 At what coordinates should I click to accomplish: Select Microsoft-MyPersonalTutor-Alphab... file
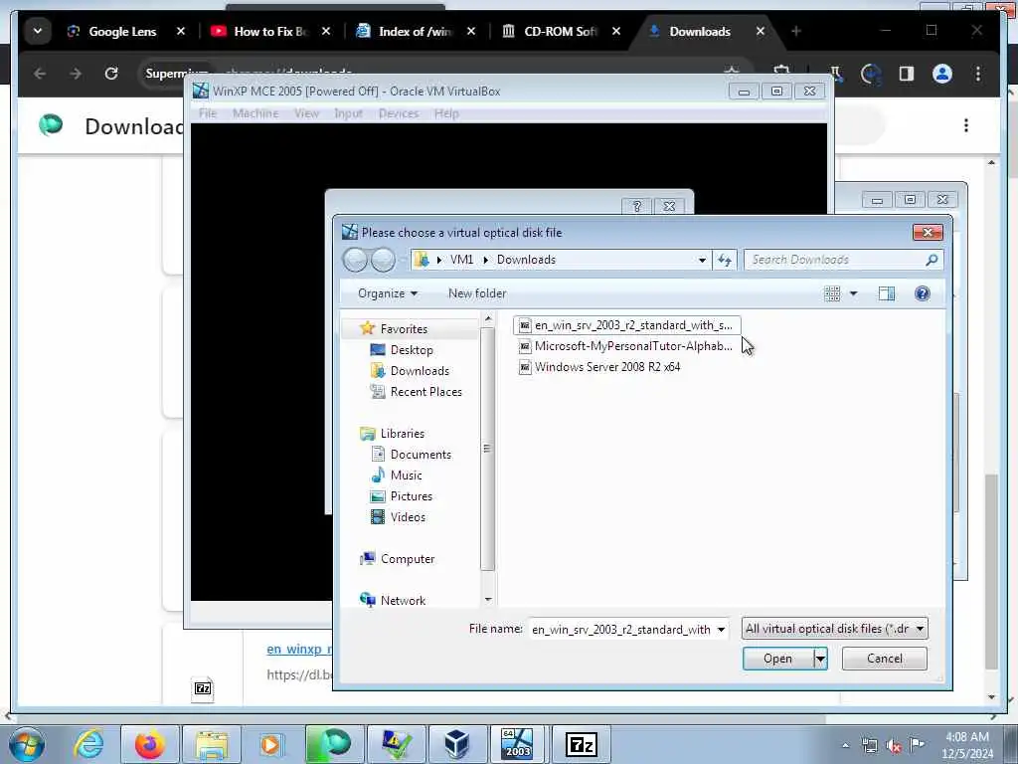(626, 346)
